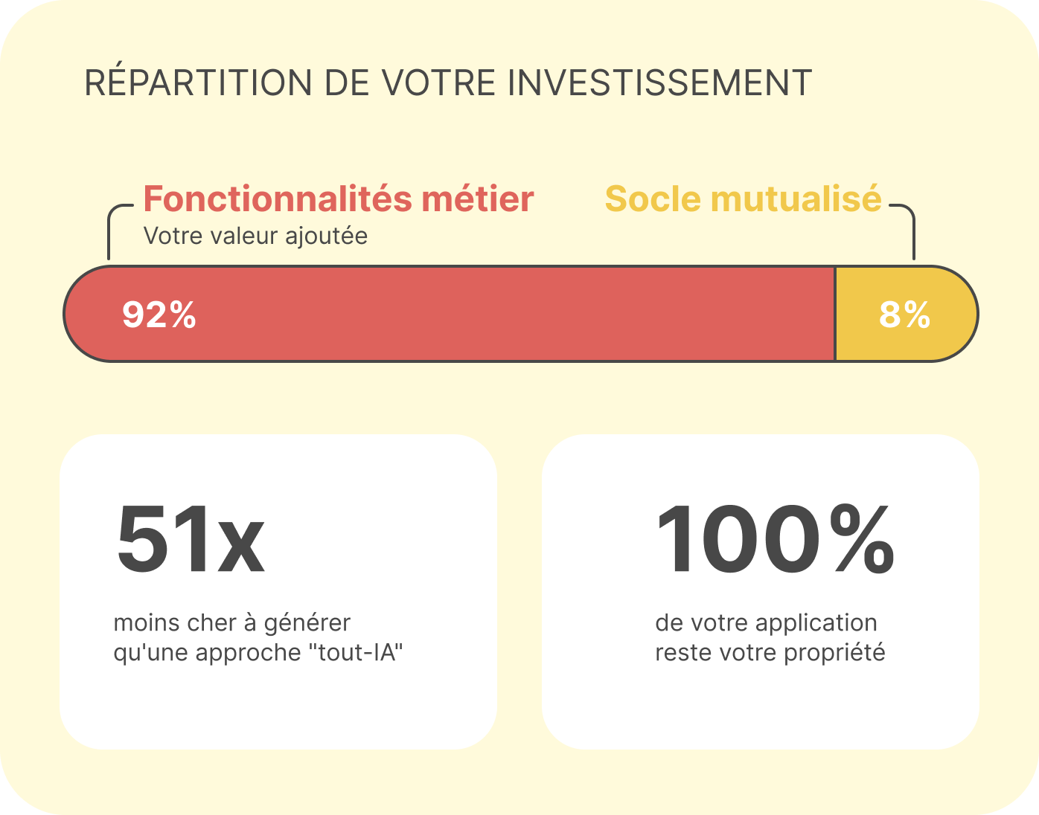Click the RÉPARTITION DE VOTRE INVESTISSEMENT heading
Image resolution: width=1039 pixels, height=815 pixels.
click(x=448, y=83)
